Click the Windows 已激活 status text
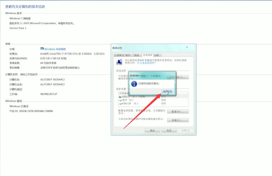This screenshot has height=176, width=272. coord(19,106)
